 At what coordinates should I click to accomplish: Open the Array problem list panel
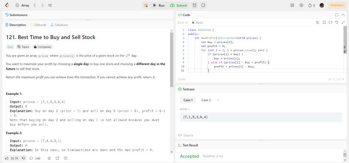[x=23, y=5]
